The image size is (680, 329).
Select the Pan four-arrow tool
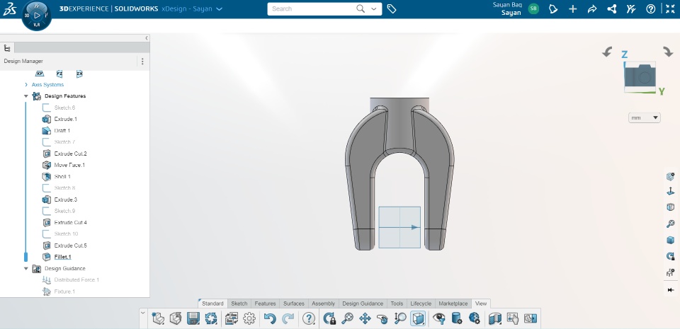click(x=365, y=319)
